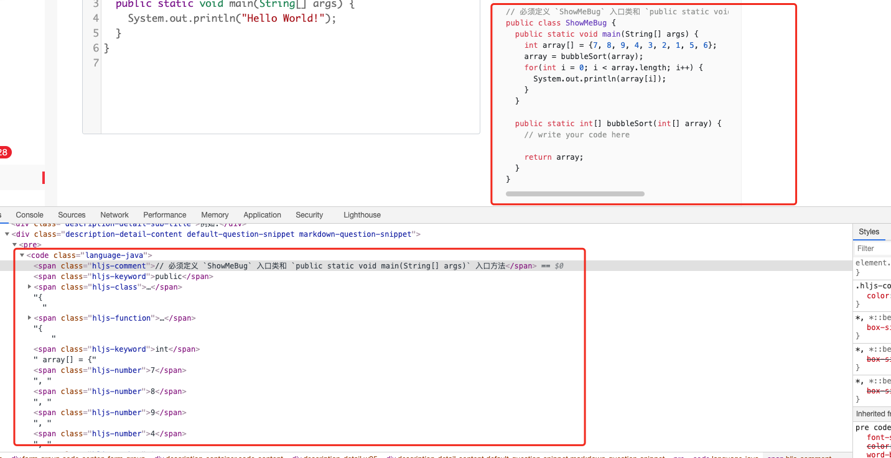Image resolution: width=891 pixels, height=458 pixels.
Task: Click the horizontal scrollbar under the code snippet
Action: click(575, 194)
